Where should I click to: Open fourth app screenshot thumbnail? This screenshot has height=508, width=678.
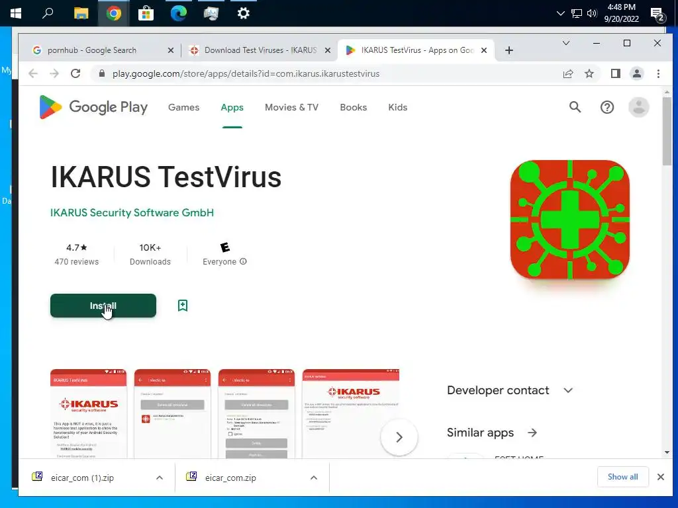pos(351,413)
